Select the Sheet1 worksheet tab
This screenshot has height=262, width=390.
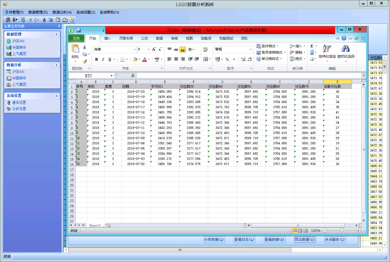coord(95,225)
